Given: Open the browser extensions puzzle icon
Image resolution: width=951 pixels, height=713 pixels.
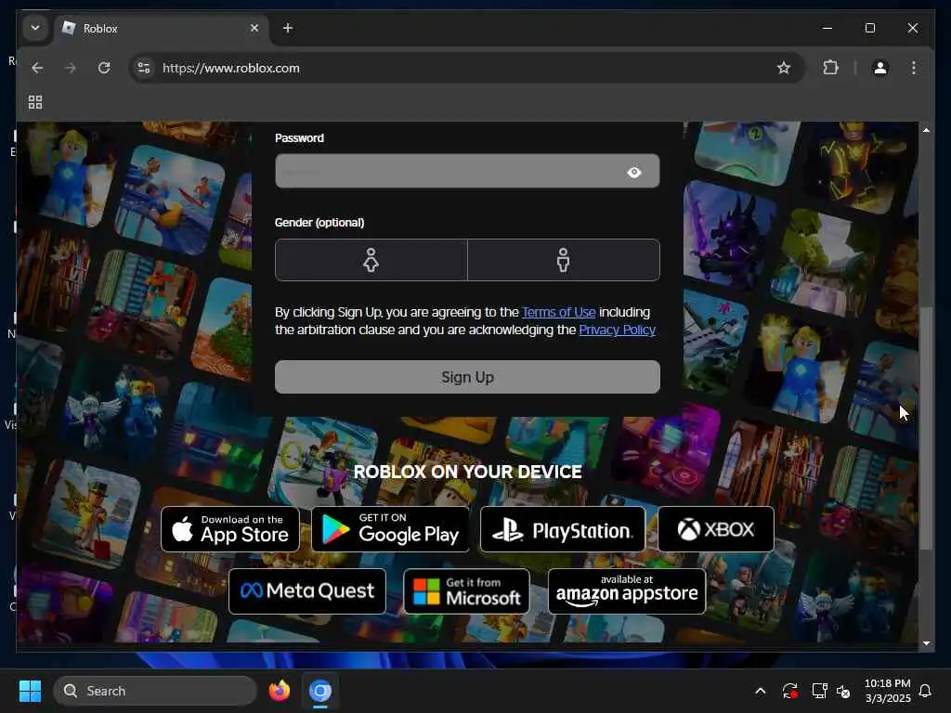Looking at the screenshot, I should pos(831,68).
